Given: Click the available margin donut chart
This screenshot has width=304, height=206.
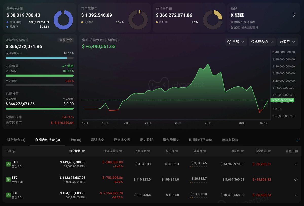Looking at the screenshot, I should click(x=138, y=20).
